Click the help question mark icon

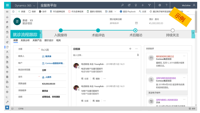(x=167, y=5)
